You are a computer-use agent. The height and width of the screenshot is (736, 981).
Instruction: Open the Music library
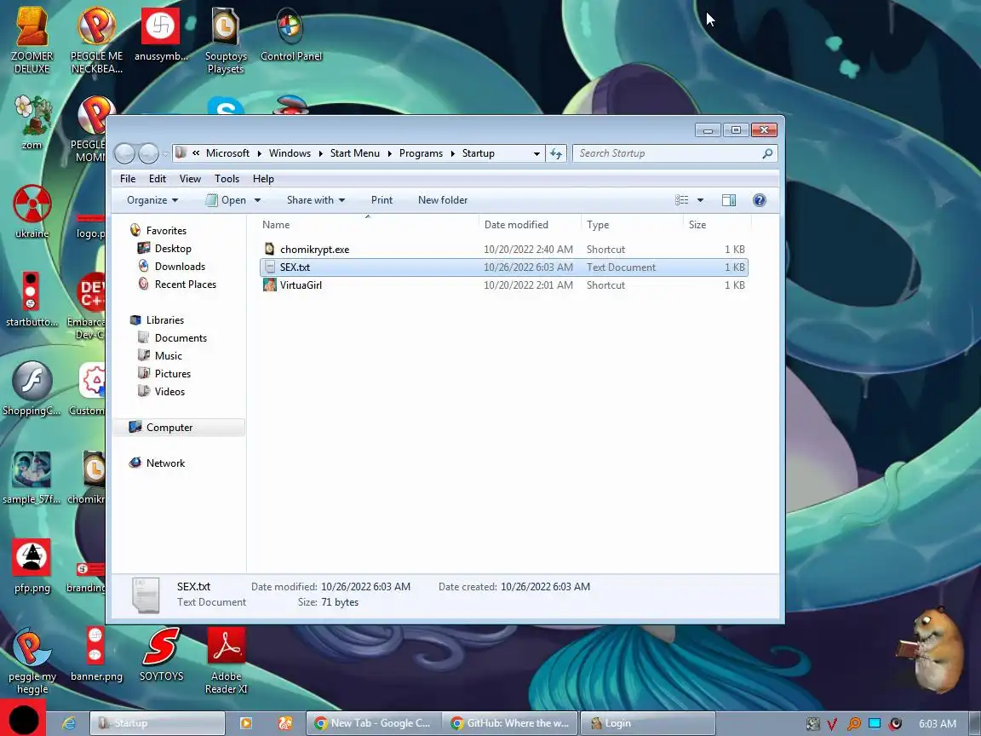coord(160,355)
